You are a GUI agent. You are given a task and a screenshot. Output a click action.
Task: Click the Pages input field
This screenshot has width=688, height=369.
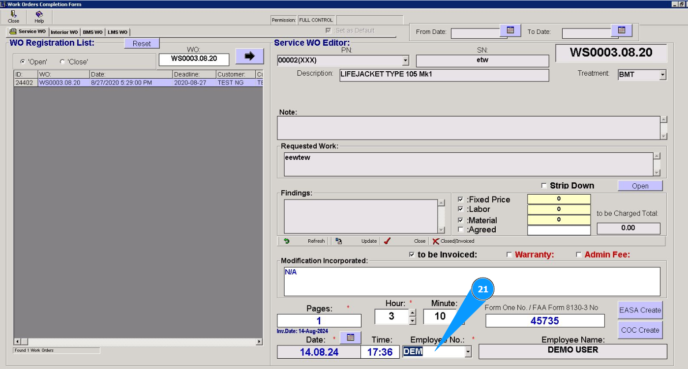point(319,321)
